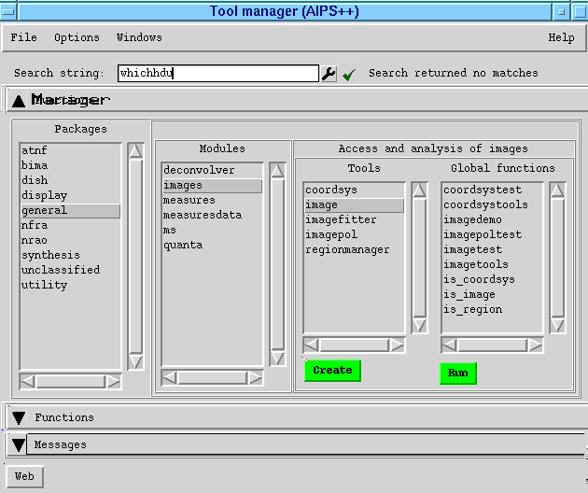Click Global functions scroll right arrow
The width and height of the screenshot is (588, 493).
pos(535,345)
